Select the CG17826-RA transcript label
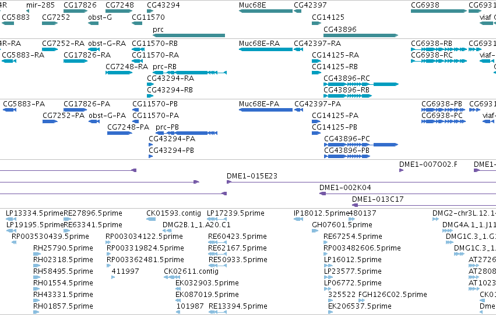Screen dimensions: 496x315 pyautogui.click(x=87, y=55)
